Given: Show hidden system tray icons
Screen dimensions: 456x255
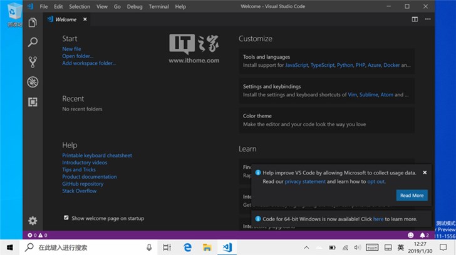Looking at the screenshot, I should pyautogui.click(x=306, y=247).
